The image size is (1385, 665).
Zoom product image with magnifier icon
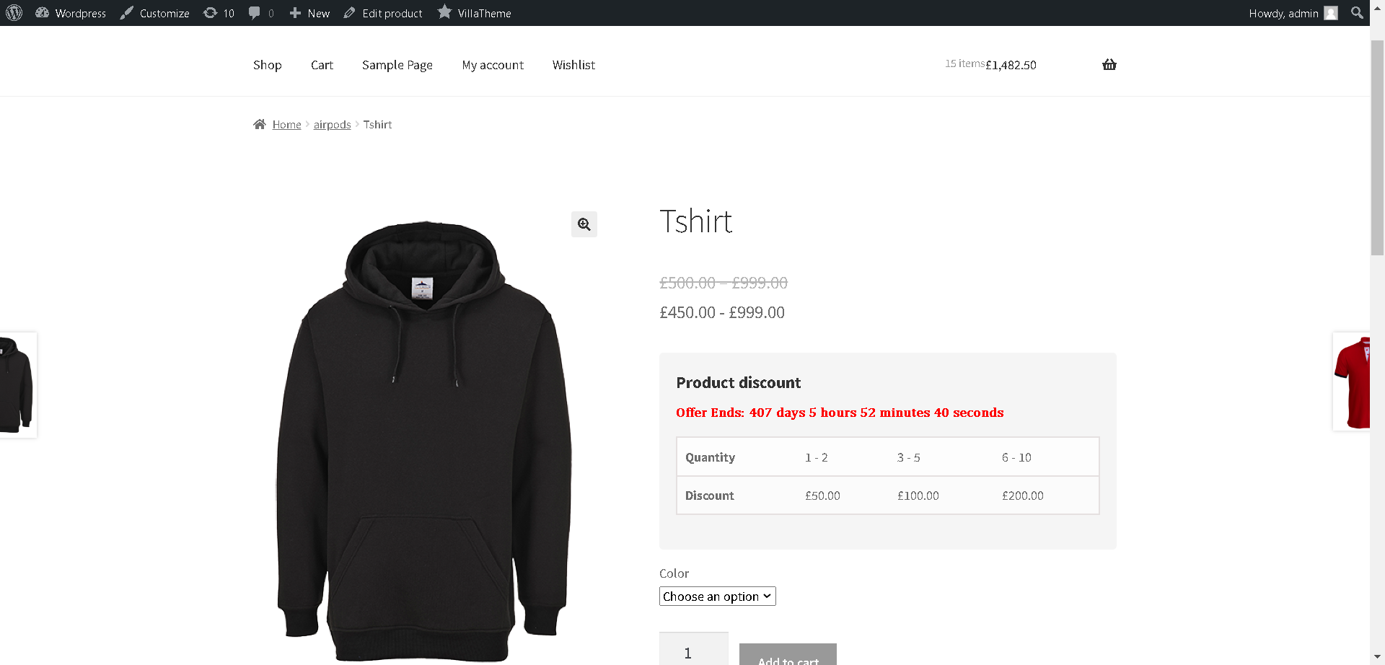point(584,224)
